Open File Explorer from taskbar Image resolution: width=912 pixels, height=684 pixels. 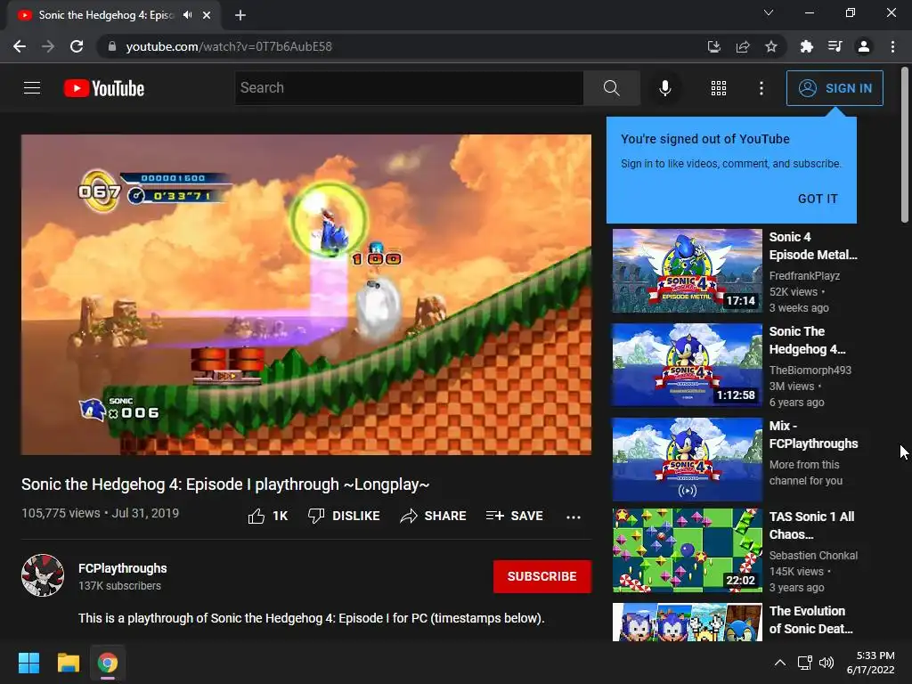68,663
